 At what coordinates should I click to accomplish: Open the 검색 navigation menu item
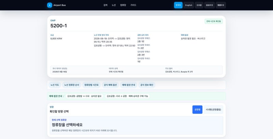pyautogui.click(x=105, y=5)
